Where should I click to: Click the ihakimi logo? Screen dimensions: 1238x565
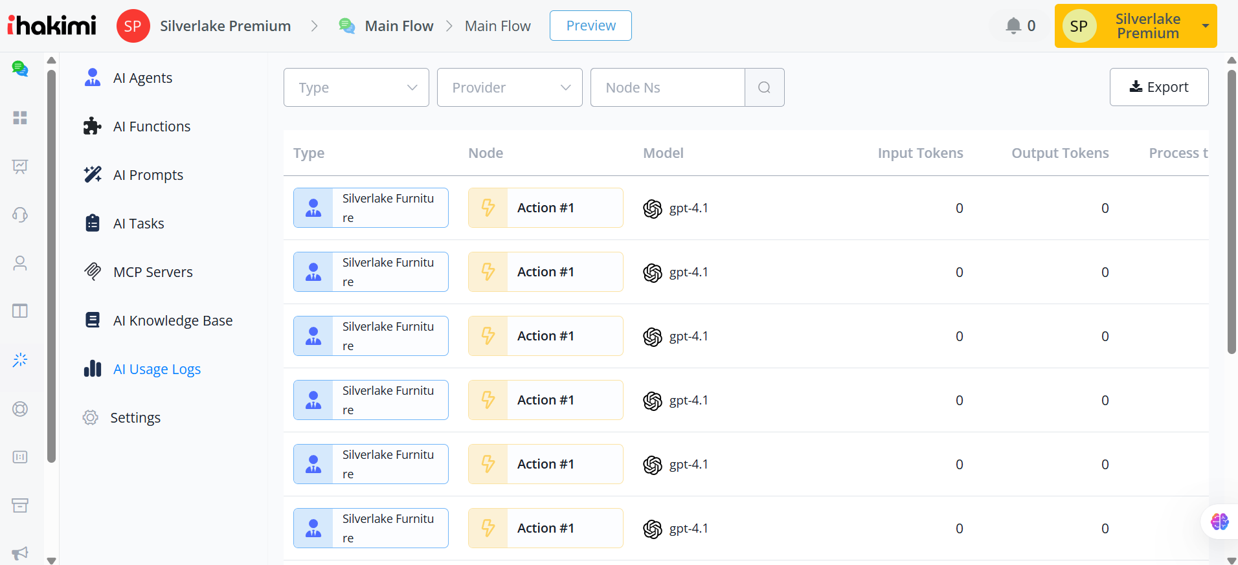tap(52, 25)
